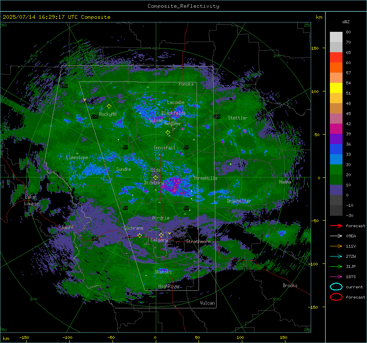Click the -30 value in dBZ legend
Image resolution: width=367 pixels, height=343 pixels.
point(349,215)
